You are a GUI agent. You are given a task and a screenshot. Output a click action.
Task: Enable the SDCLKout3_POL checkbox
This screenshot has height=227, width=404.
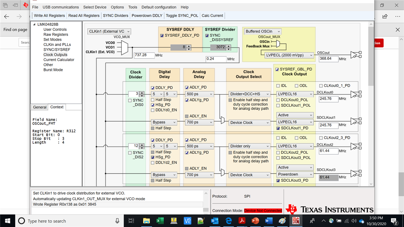click(x=278, y=158)
